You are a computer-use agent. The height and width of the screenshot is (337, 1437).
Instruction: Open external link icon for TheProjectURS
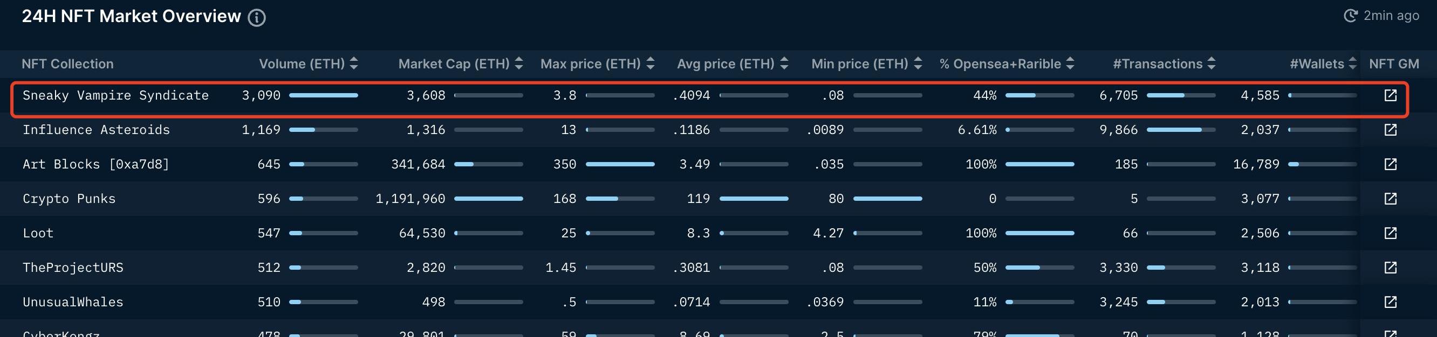pyautogui.click(x=1390, y=268)
